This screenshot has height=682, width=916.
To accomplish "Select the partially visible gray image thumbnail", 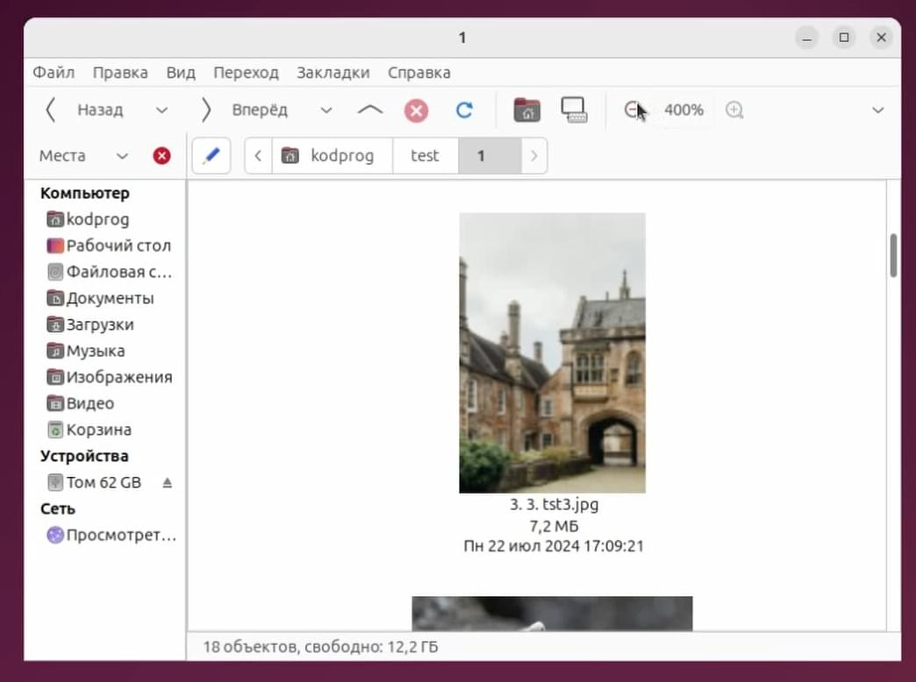I will click(552, 613).
